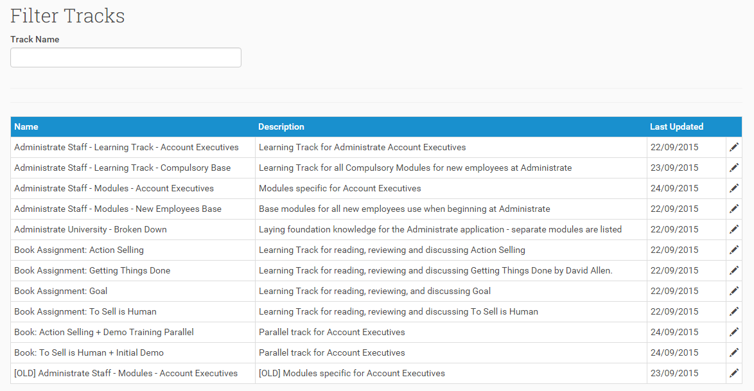The width and height of the screenshot is (754, 391).
Task: Click date 22/09/2015 in Book Assignment: Goal row
Action: [674, 291]
